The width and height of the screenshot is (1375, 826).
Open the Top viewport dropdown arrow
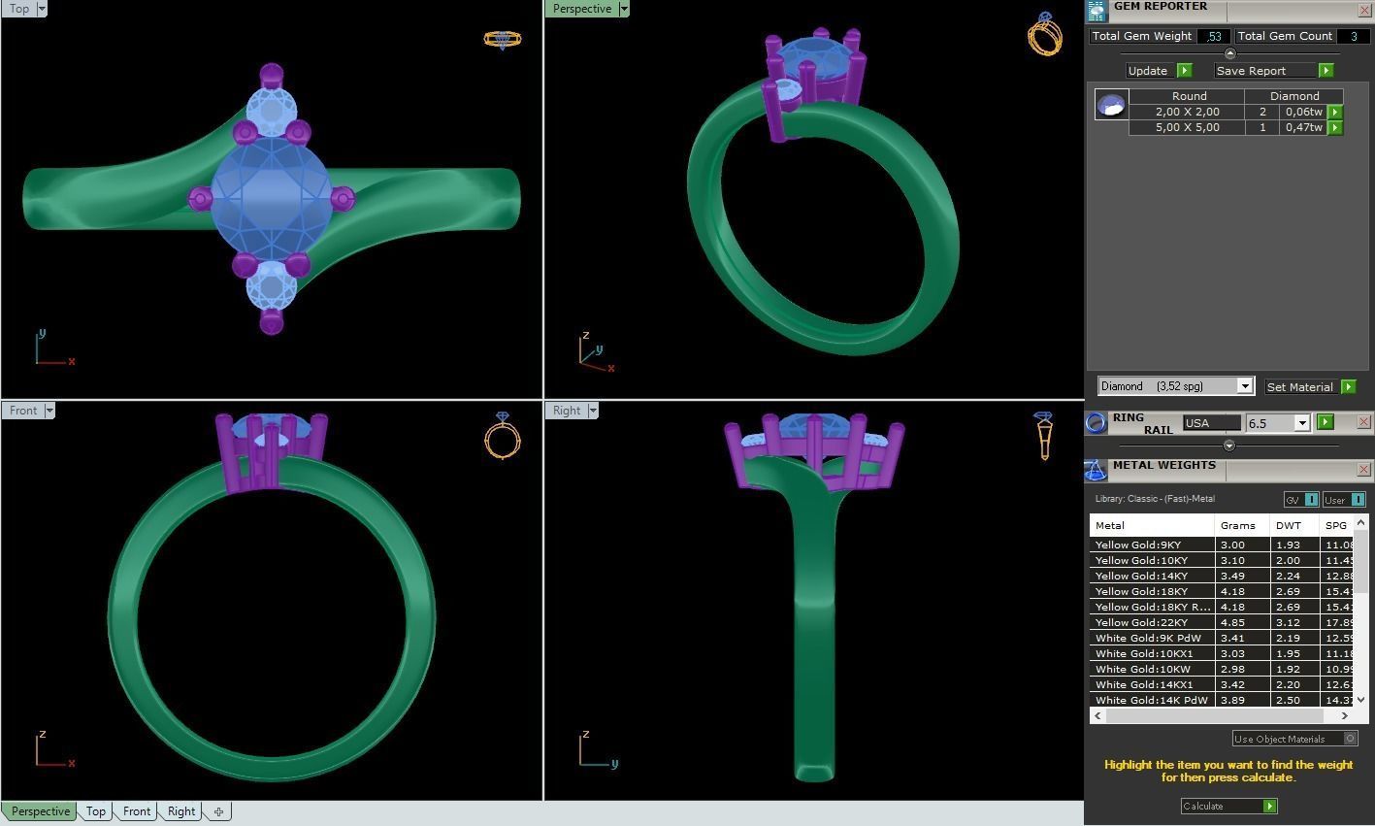[x=42, y=9]
